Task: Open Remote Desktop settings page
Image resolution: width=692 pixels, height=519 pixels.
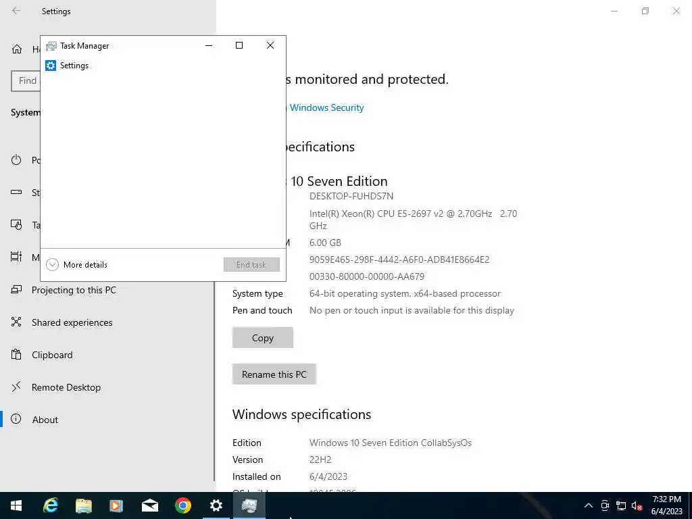Action: point(66,387)
